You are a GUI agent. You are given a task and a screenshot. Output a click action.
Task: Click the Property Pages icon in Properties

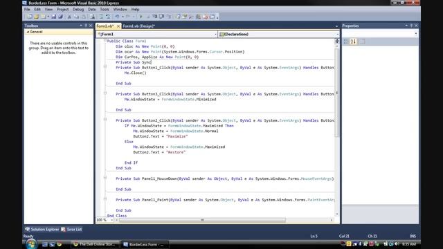pyautogui.click(x=362, y=41)
